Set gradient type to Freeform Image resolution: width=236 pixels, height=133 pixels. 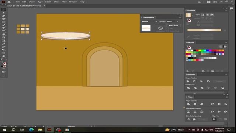pyautogui.click(x=212, y=15)
